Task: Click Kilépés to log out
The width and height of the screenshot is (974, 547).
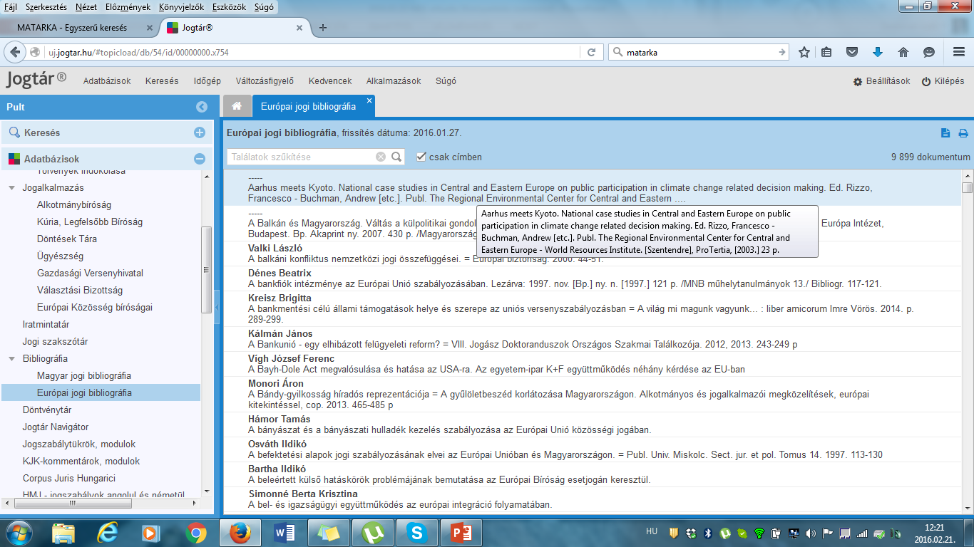Action: click(x=943, y=81)
